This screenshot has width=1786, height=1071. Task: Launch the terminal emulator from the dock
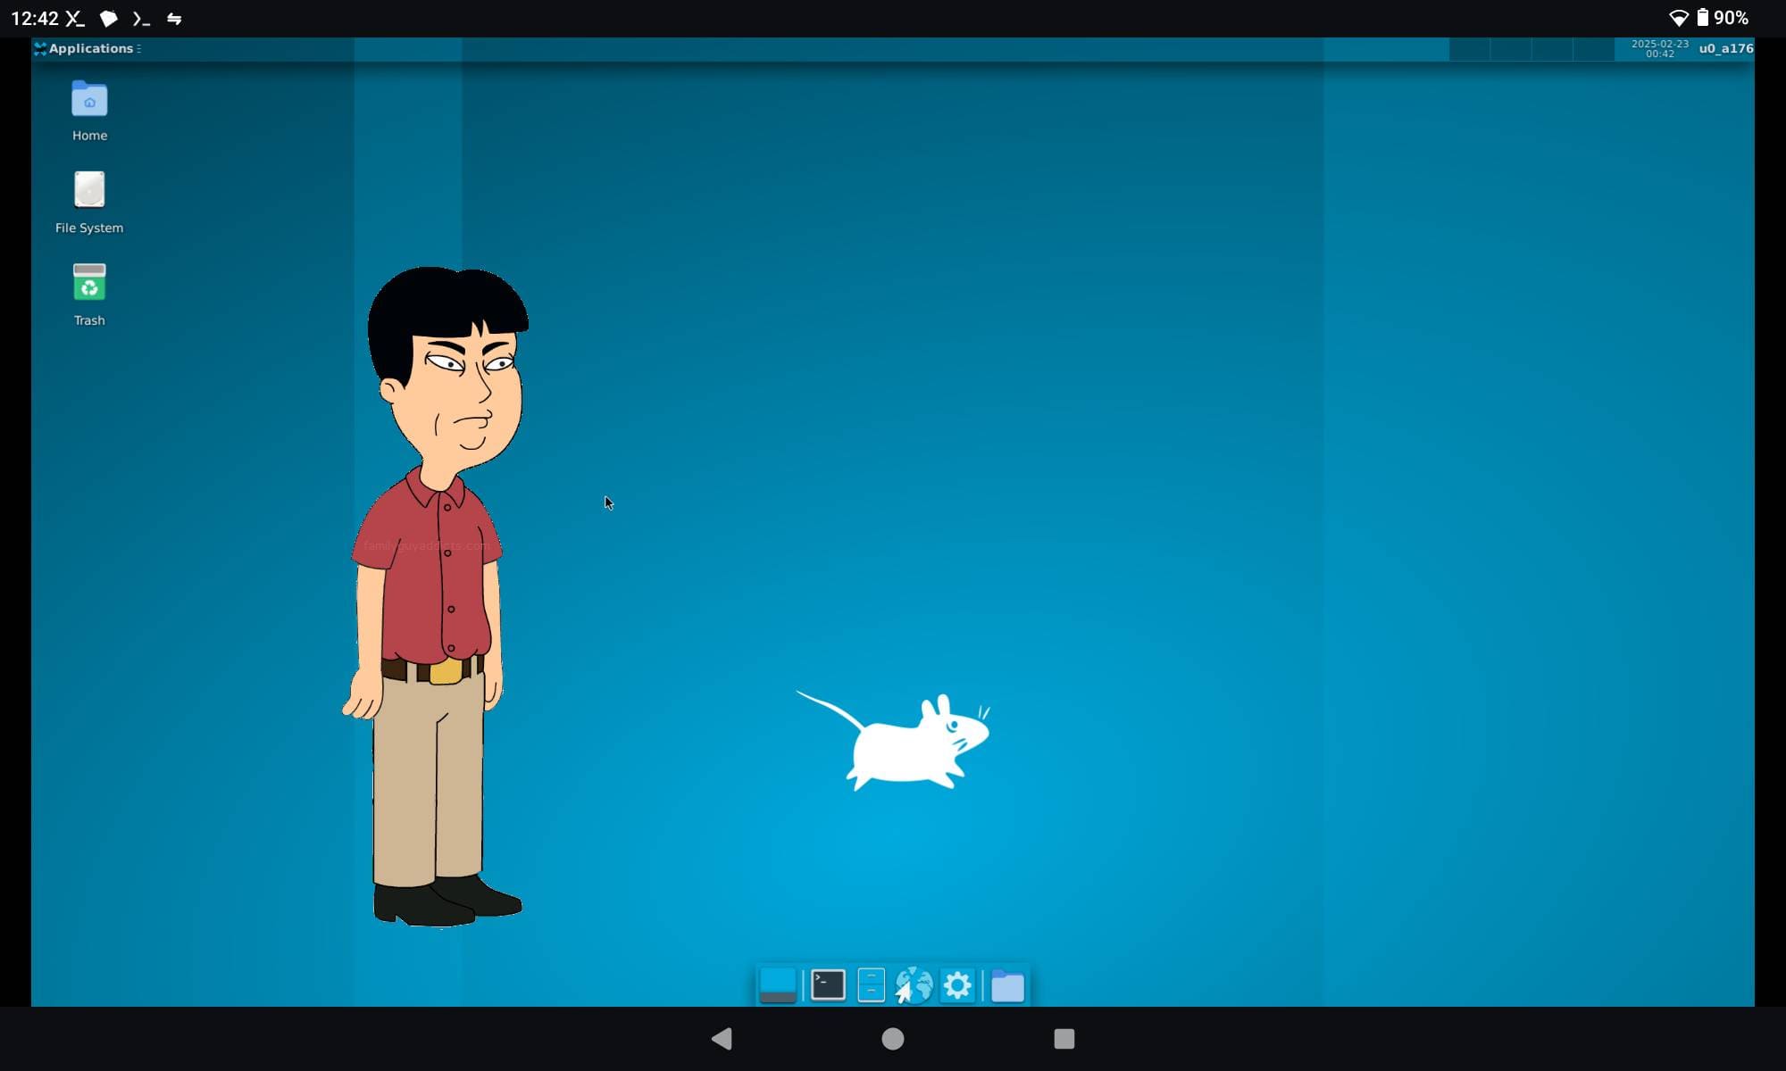pyautogui.click(x=828, y=985)
